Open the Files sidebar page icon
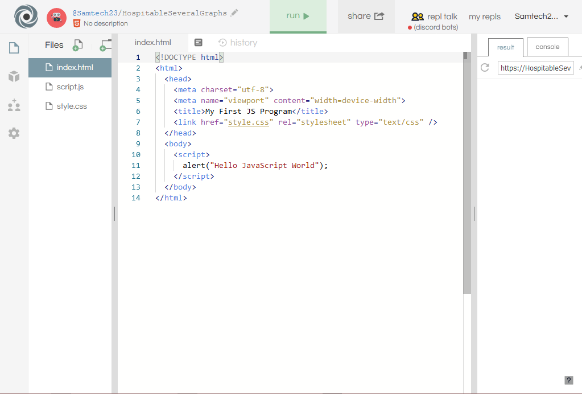Viewport: 582px width, 394px height. pos(14,48)
